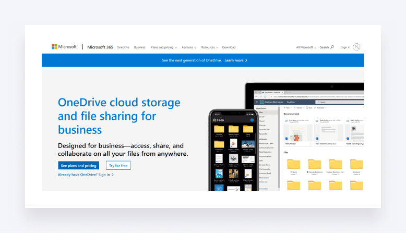Select the OneDrive nav item
Image resolution: width=406 pixels, height=236 pixels.
[123, 47]
